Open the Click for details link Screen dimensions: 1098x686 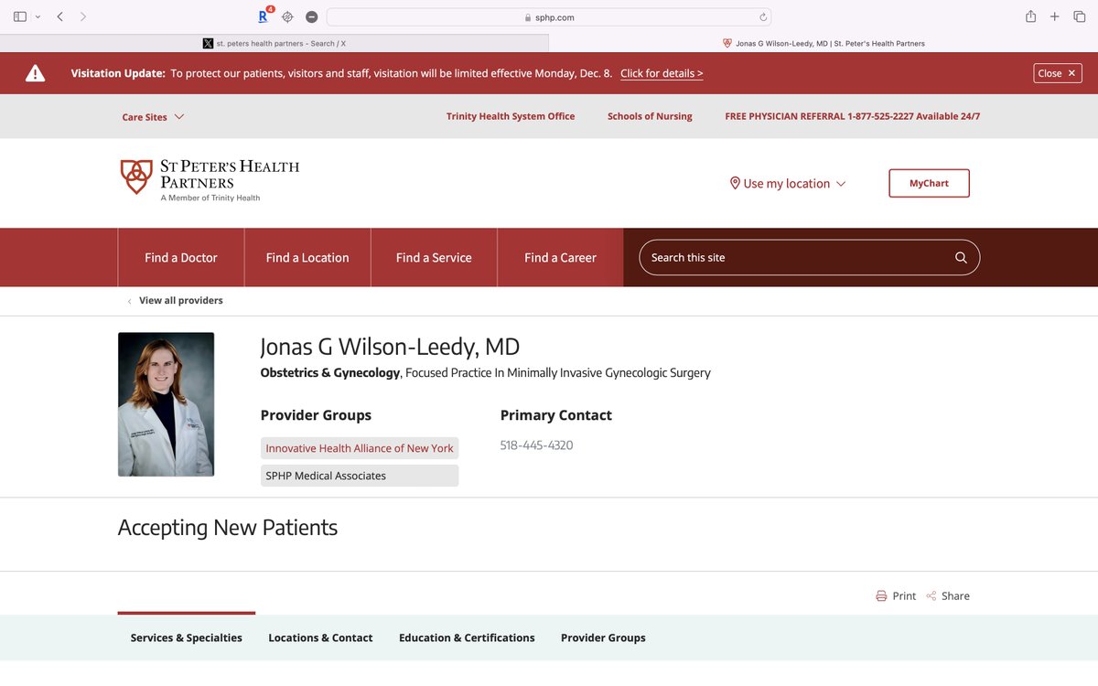pyautogui.click(x=662, y=73)
